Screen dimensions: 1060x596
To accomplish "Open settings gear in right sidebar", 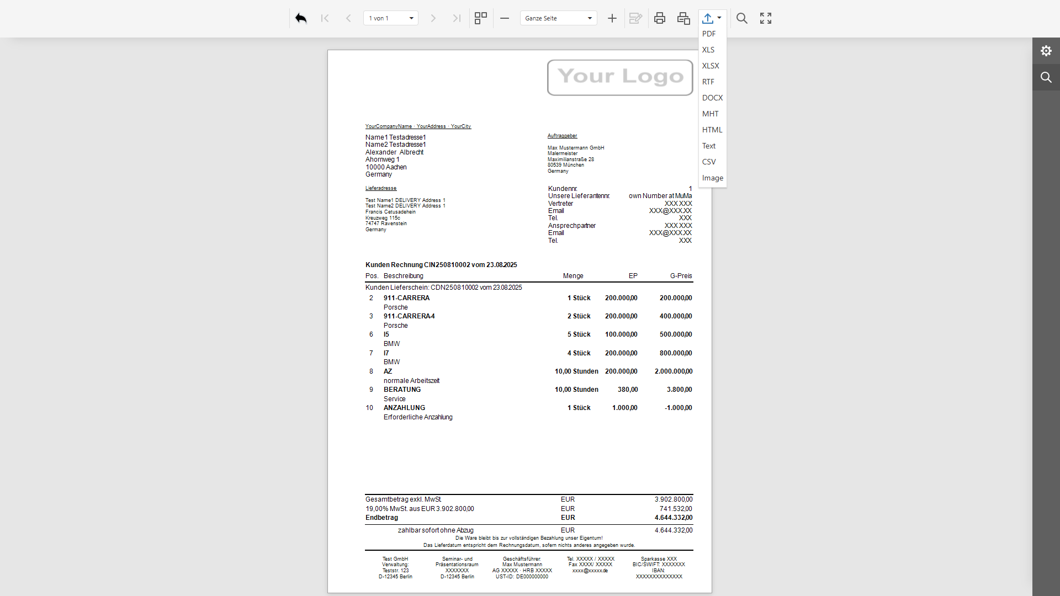I will (1046, 51).
